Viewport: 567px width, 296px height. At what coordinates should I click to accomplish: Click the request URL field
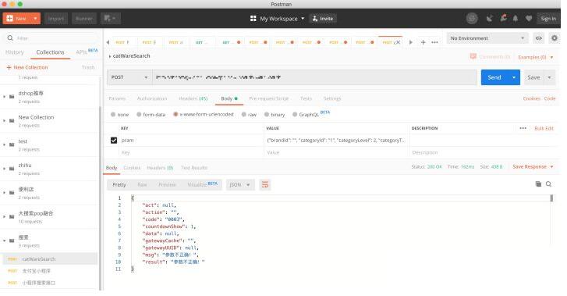[x=314, y=77]
